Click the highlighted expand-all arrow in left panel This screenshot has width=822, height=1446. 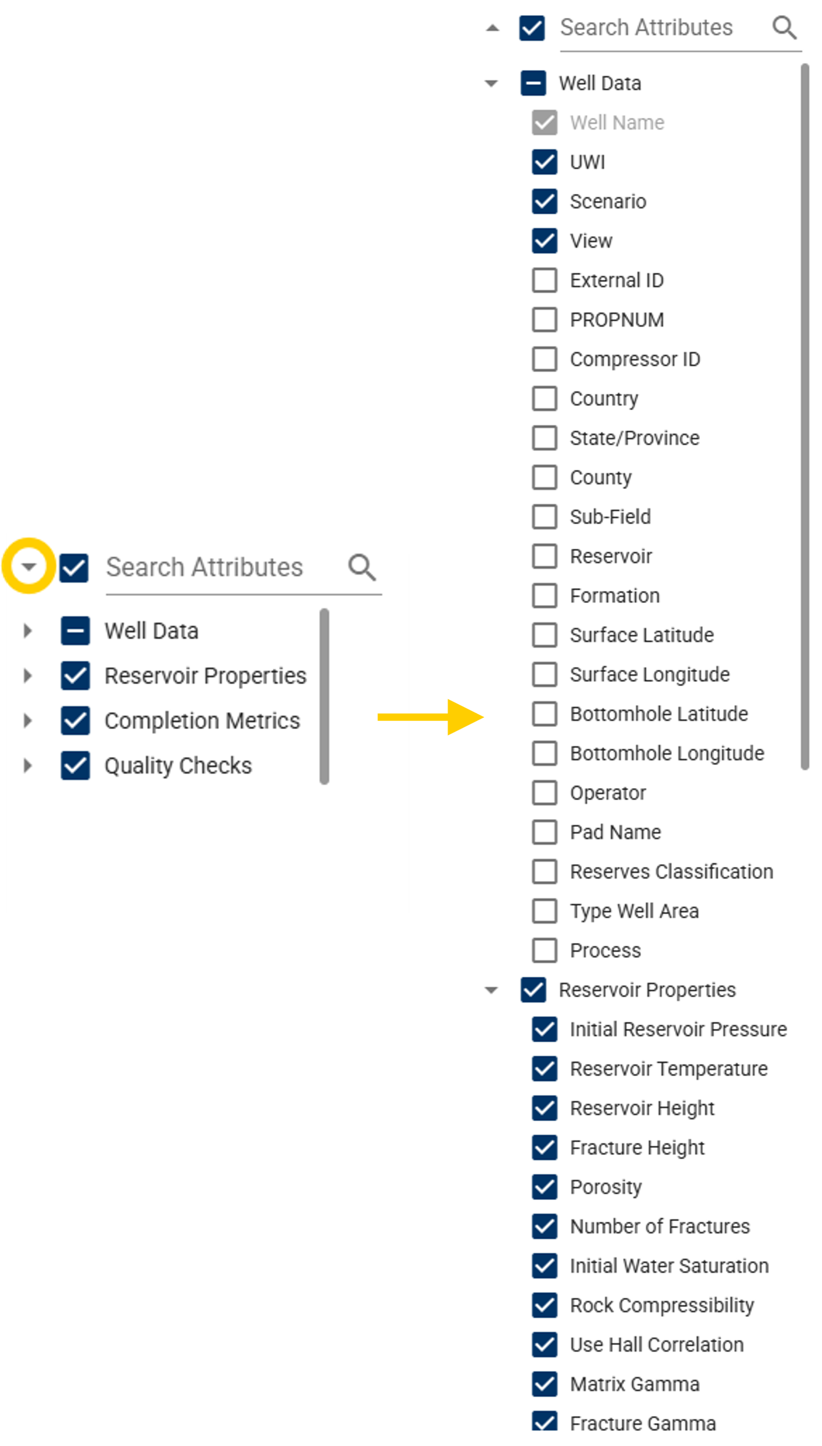pos(29,566)
